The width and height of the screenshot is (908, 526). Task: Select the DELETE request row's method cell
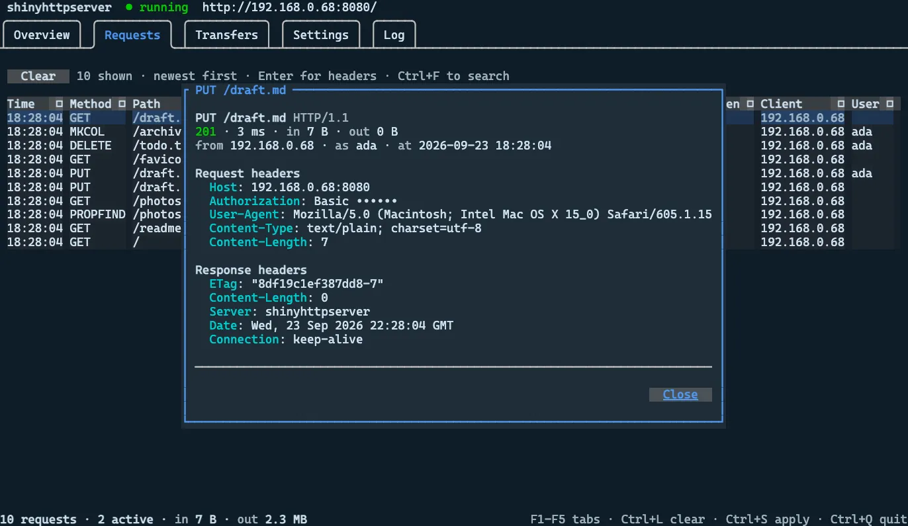(x=91, y=146)
